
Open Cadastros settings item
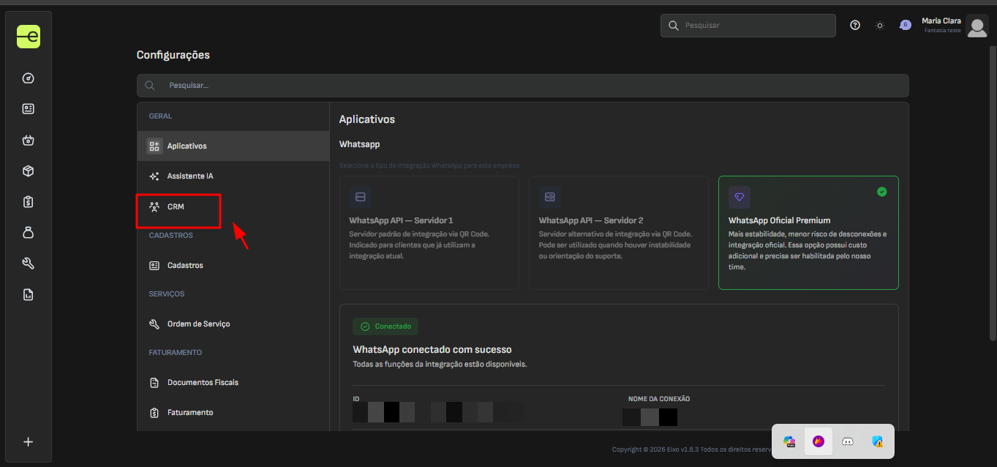pyautogui.click(x=233, y=266)
